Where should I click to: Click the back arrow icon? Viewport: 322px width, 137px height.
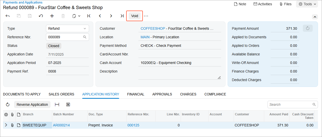click(x=8, y=16)
